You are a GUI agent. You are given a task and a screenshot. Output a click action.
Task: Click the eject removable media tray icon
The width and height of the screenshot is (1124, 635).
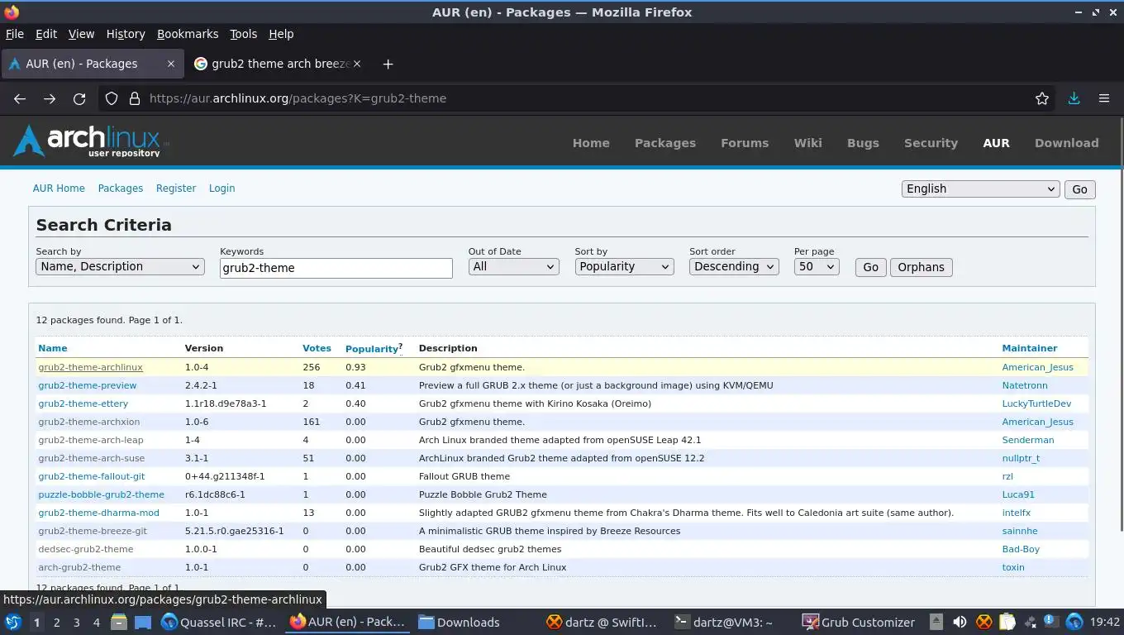936,623
